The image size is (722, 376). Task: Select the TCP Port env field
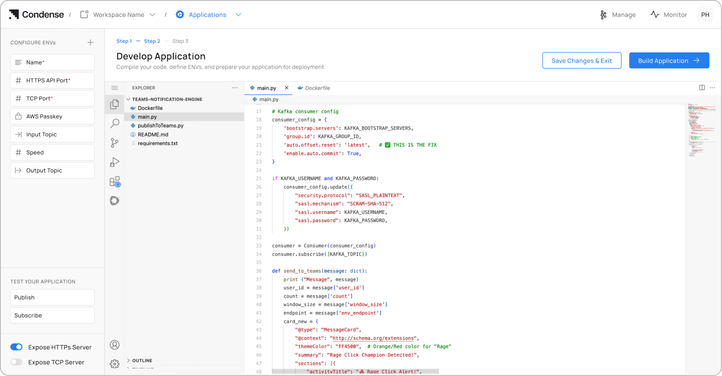[52, 98]
